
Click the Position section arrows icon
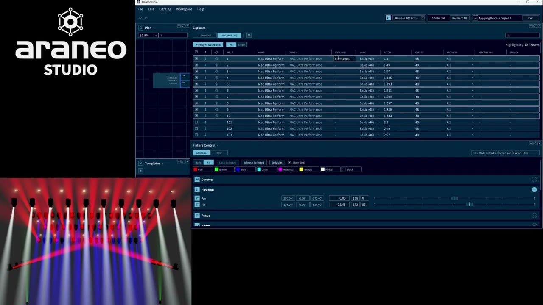[x=197, y=190]
